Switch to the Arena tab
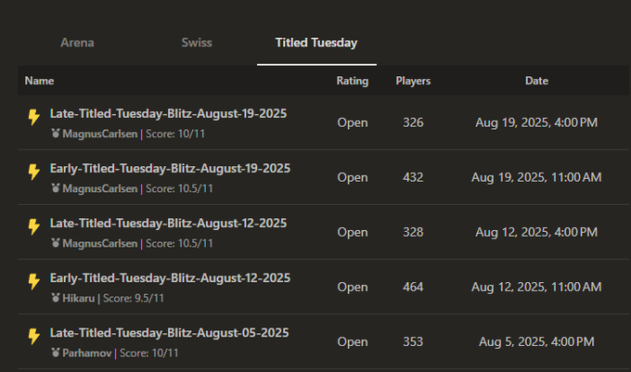 (77, 43)
